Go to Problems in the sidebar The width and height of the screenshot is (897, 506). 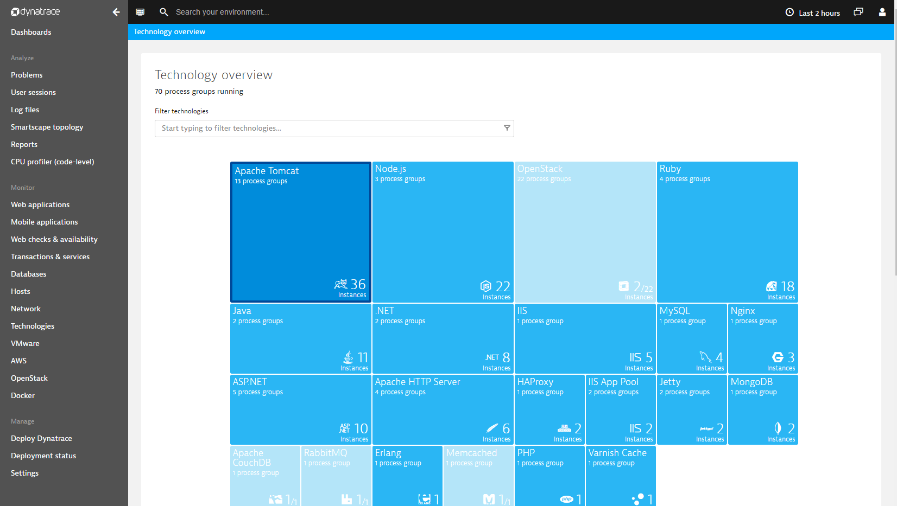tap(27, 75)
